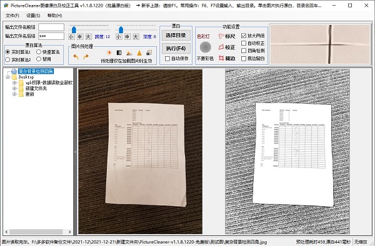Click tree scrollbar left arrow
375x246 pixels.
(6, 232)
